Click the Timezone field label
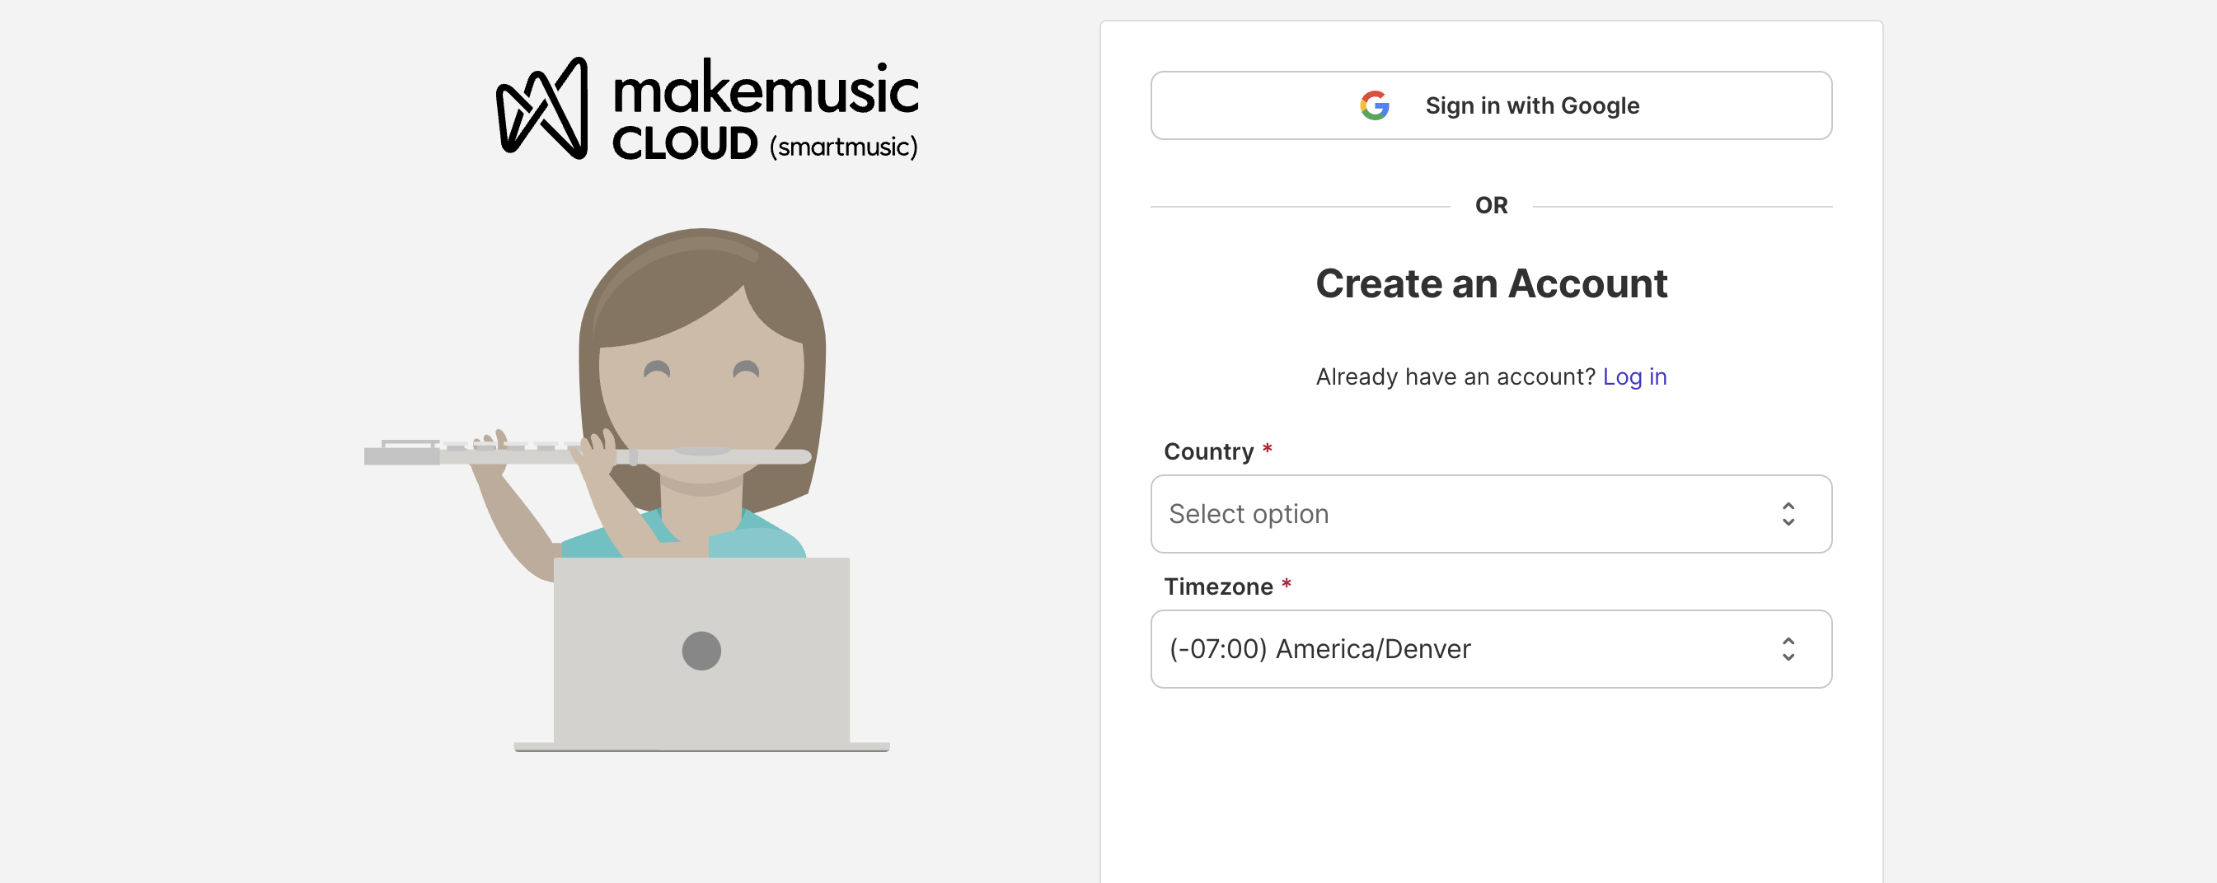 (x=1218, y=586)
